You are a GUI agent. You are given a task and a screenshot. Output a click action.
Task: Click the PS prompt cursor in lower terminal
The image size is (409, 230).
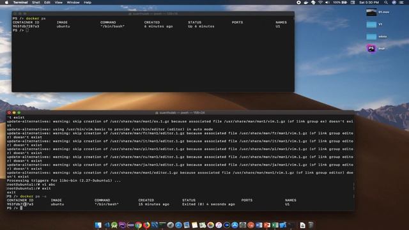[x=21, y=208]
